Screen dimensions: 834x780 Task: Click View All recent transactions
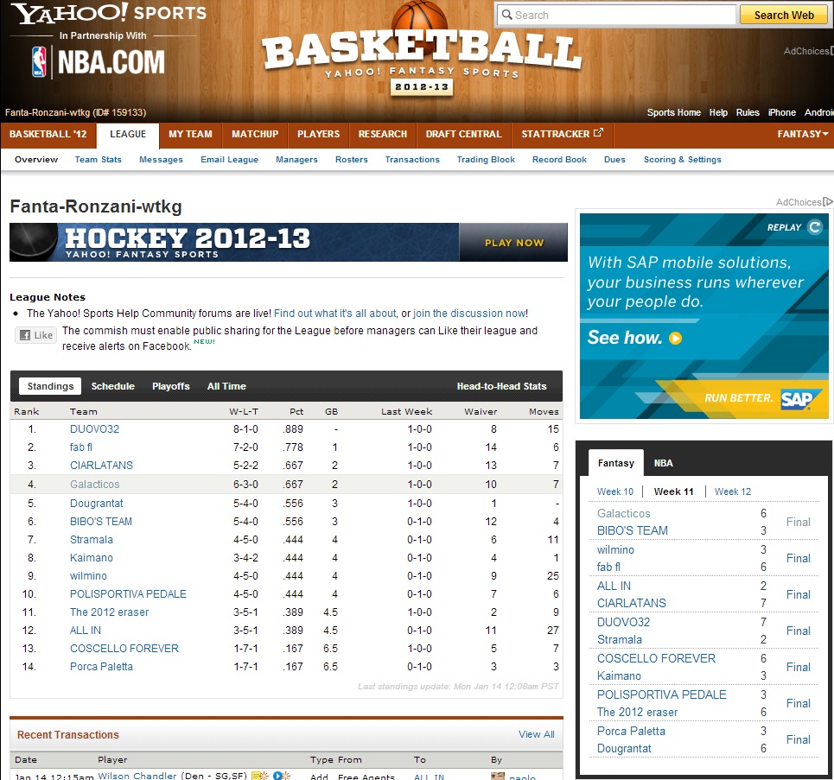point(536,734)
